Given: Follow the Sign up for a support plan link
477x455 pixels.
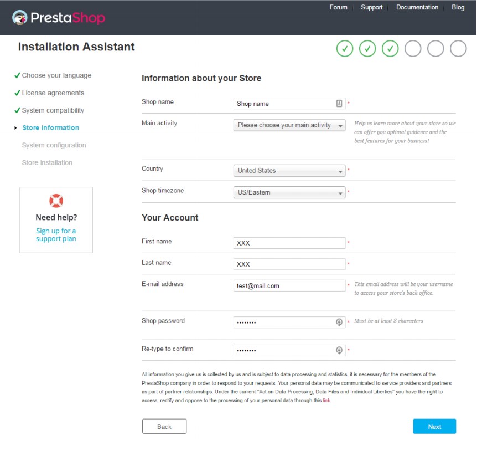Looking at the screenshot, I should click(x=56, y=235).
